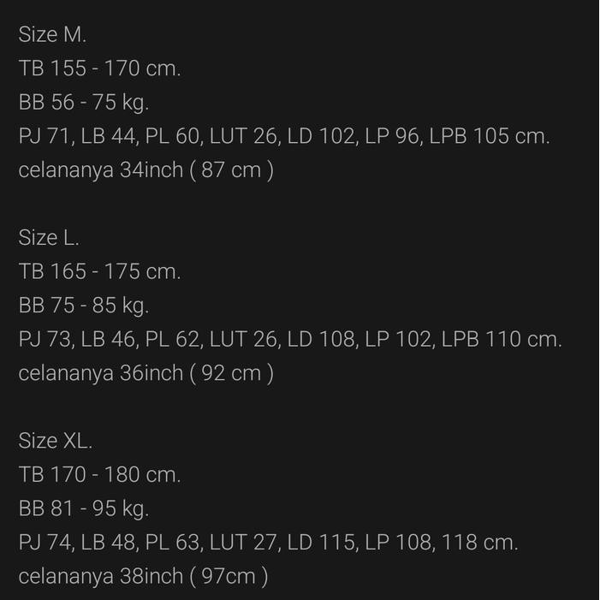Click the "Size XL." heading text
Viewport: 600px width, 600px height.
pos(55,441)
